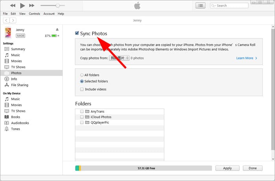275x181 pixels.
Task: Select Photos in Settings sidebar
Action: tap(16, 73)
